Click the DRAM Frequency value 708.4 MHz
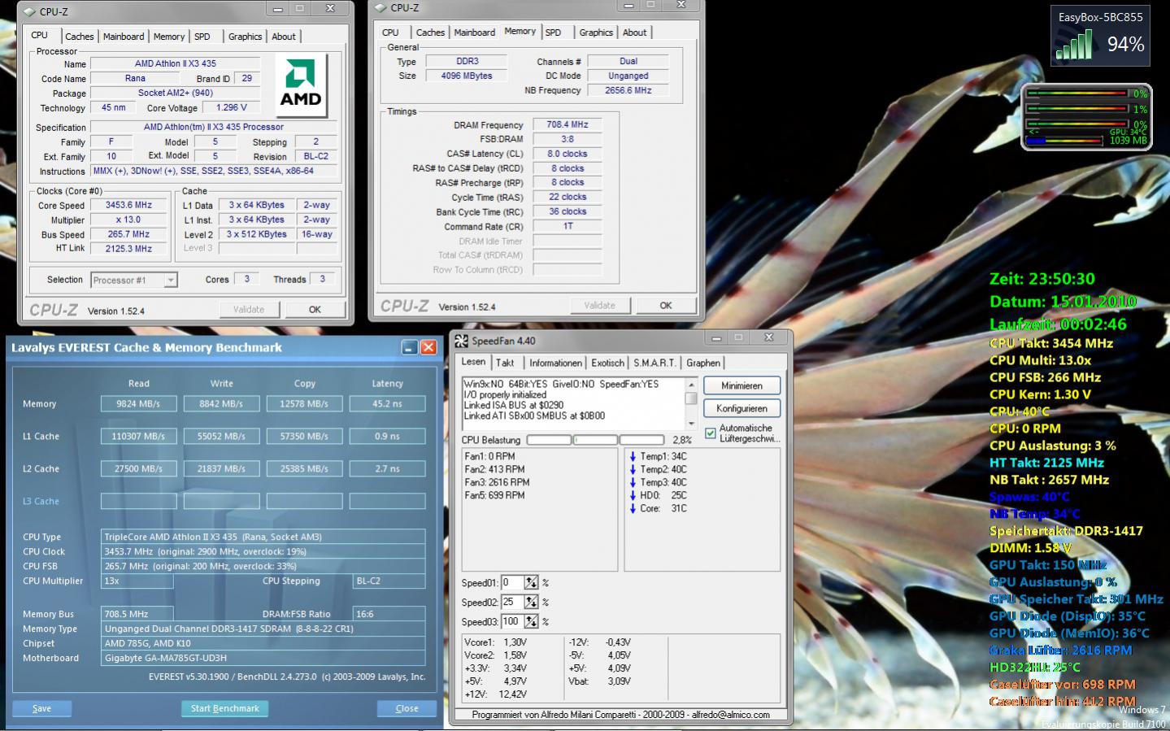This screenshot has width=1170, height=731. (568, 124)
